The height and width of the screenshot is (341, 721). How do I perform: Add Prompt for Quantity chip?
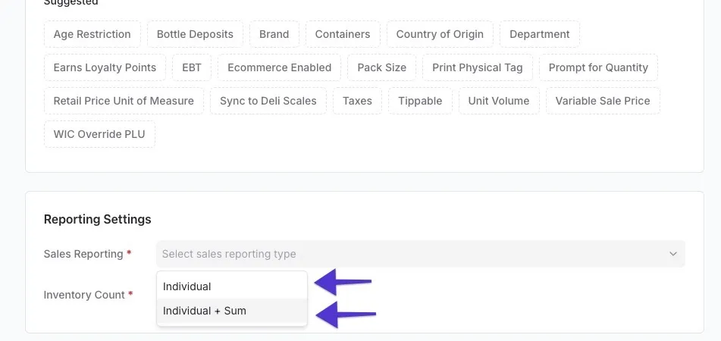(598, 67)
